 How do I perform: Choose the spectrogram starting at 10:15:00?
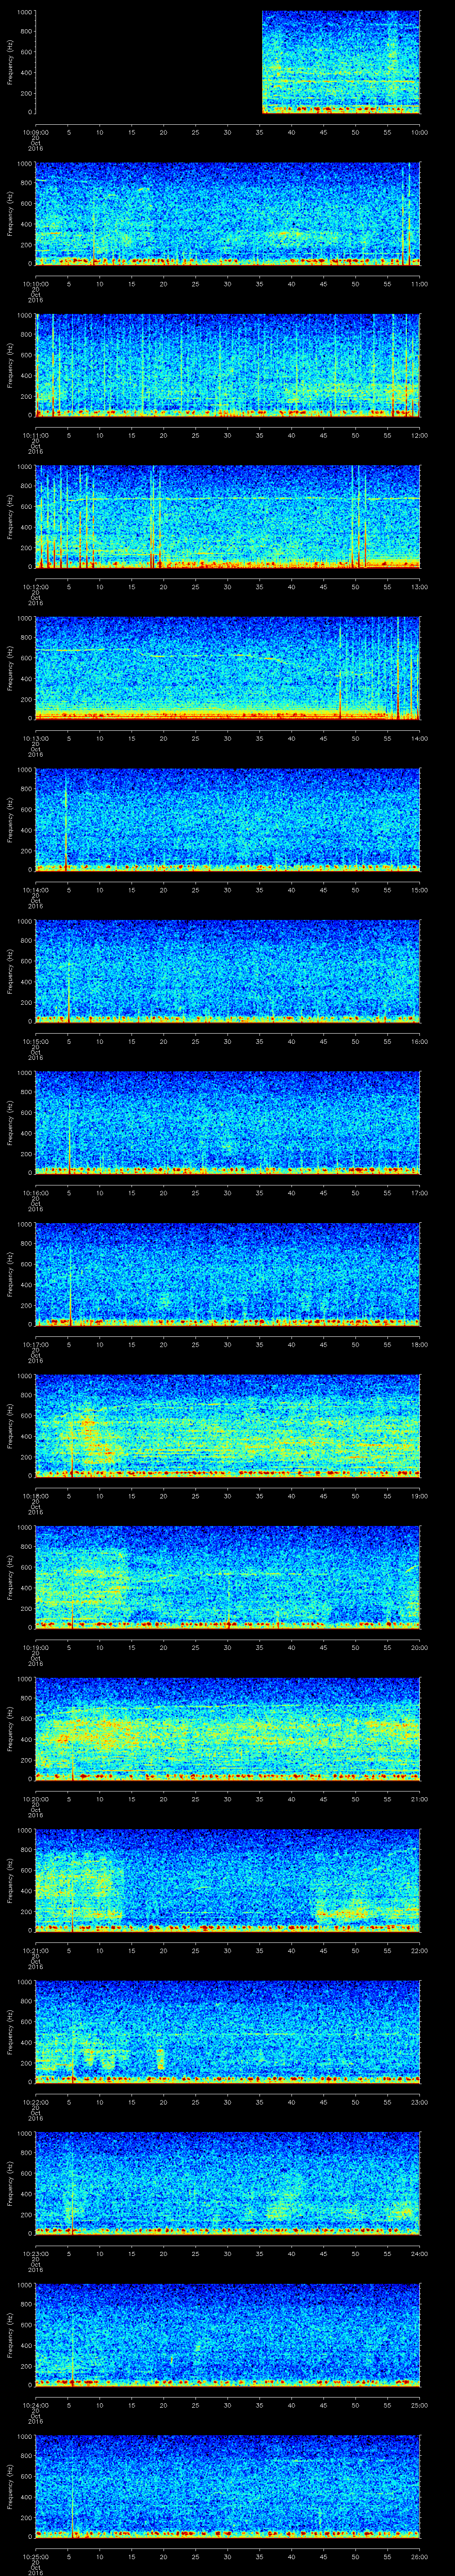click(228, 971)
